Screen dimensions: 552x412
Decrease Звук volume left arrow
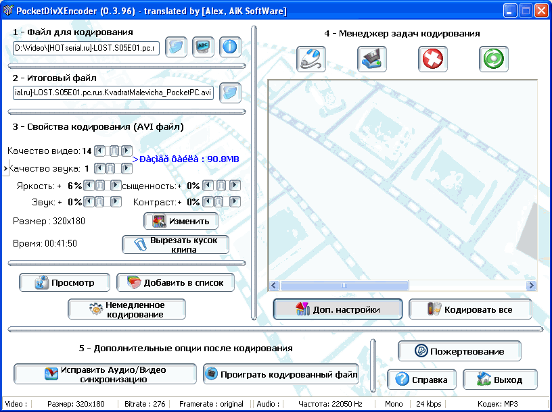[89, 202]
